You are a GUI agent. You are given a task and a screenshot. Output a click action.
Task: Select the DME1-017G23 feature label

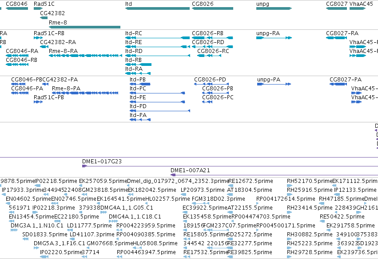[102, 162]
